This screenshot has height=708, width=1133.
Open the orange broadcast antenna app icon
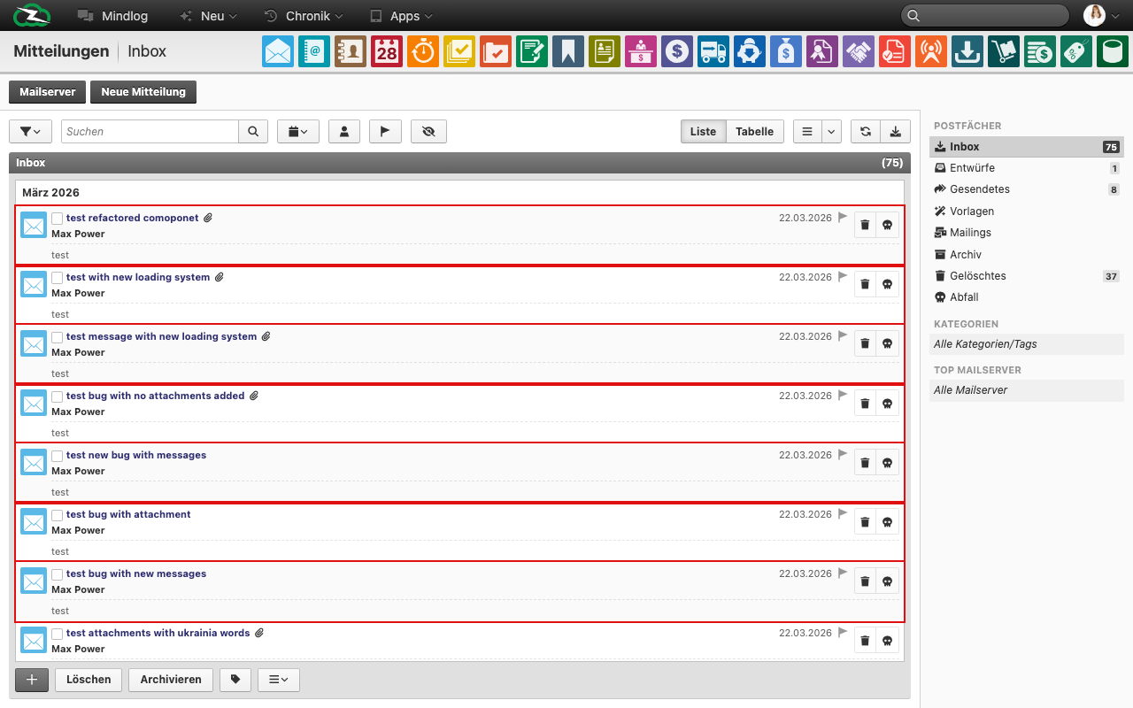click(931, 51)
